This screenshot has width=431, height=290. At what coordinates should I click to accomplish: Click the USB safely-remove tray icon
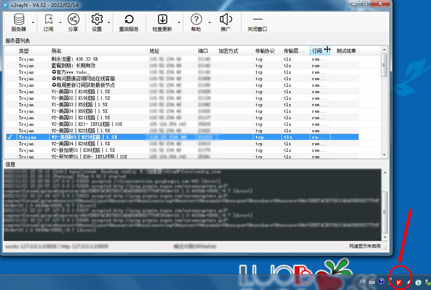(x=428, y=282)
